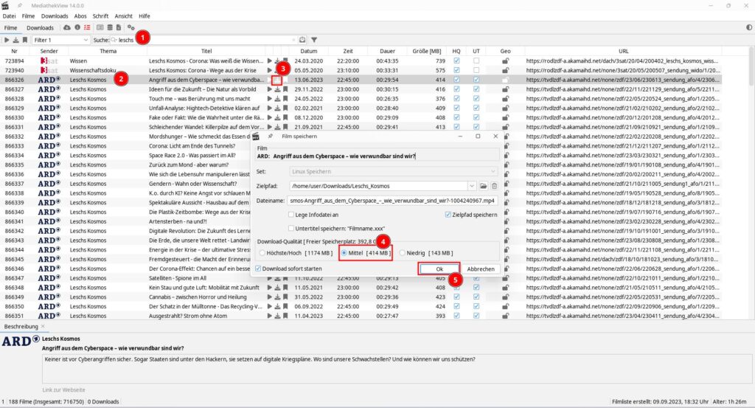Viewport: 755px width, 408px height.
Task: Open the Filme menu in menu bar
Action: 29,16
